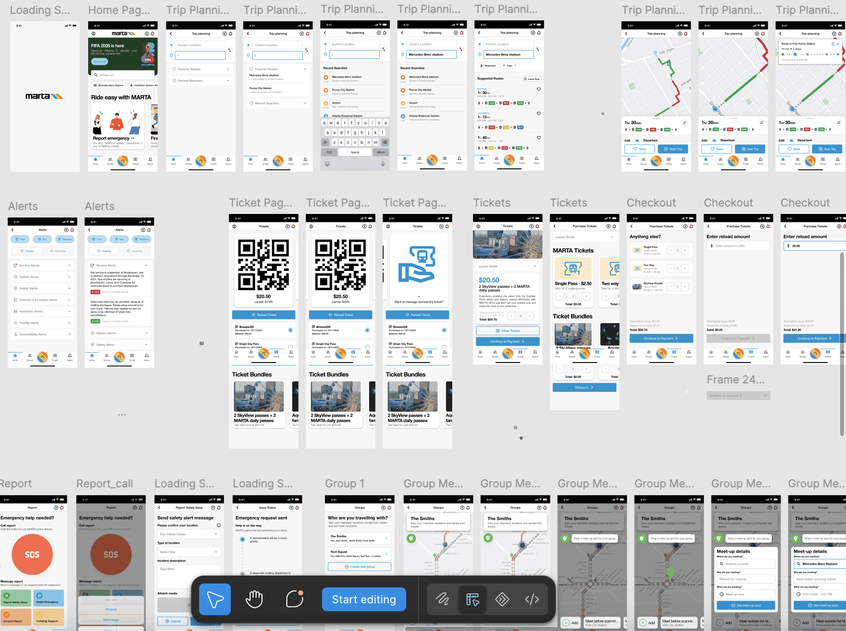The width and height of the screenshot is (846, 631).
Task: Click Continue to Payment in first Tickets frame
Action: pos(508,341)
